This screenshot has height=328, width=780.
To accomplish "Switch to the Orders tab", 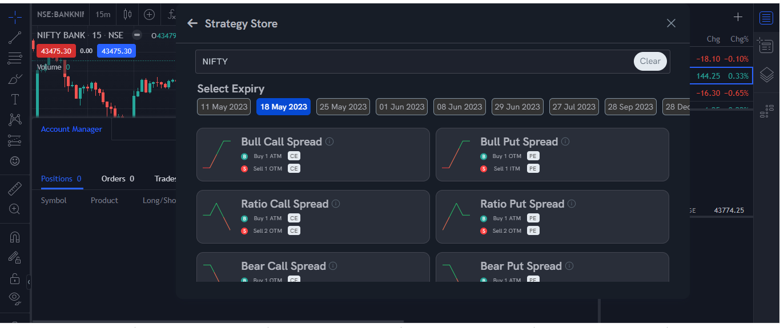I will (x=118, y=179).
